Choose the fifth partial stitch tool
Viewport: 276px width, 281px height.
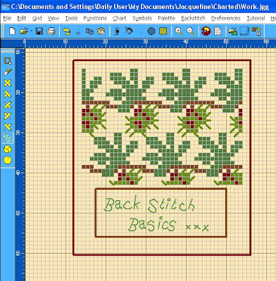pos(8,126)
